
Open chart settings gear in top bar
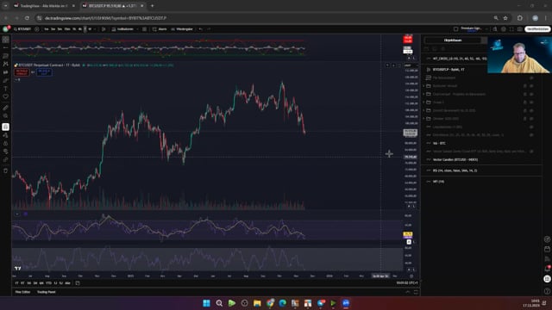[x=504, y=29]
